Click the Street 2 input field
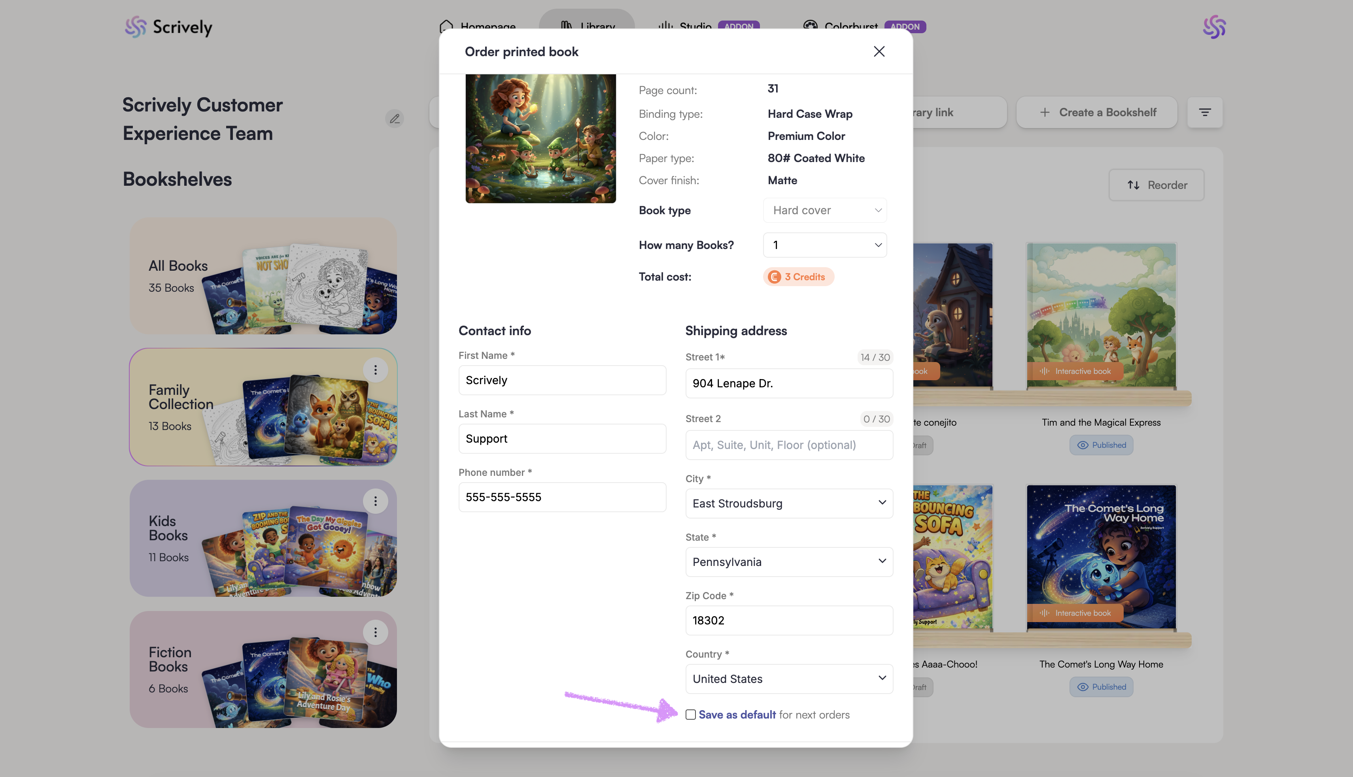 tap(789, 445)
